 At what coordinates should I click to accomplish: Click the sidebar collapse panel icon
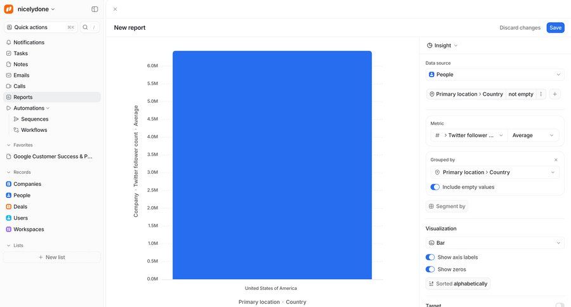click(95, 9)
